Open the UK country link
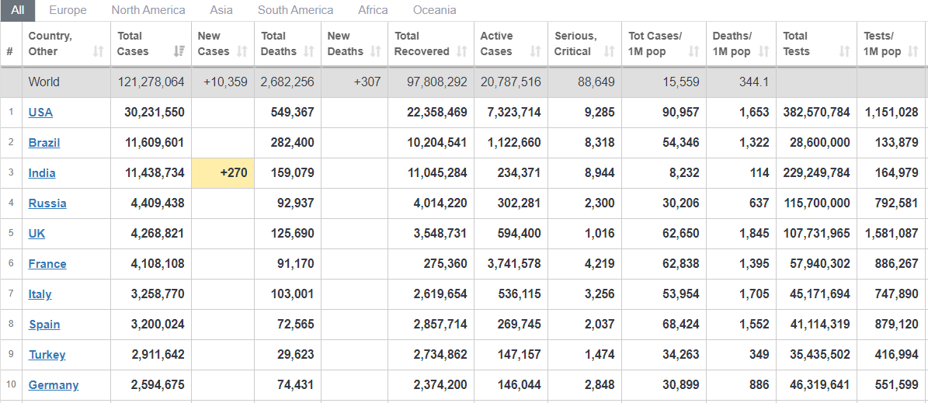The width and height of the screenshot is (928, 403). pos(36,233)
